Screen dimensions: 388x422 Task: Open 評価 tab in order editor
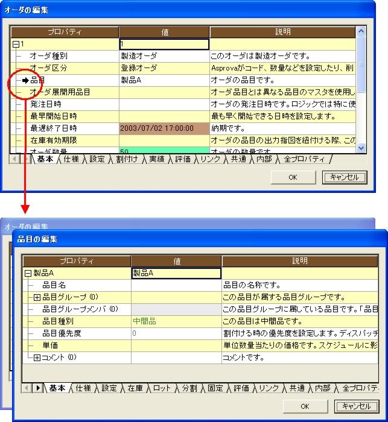coord(183,159)
